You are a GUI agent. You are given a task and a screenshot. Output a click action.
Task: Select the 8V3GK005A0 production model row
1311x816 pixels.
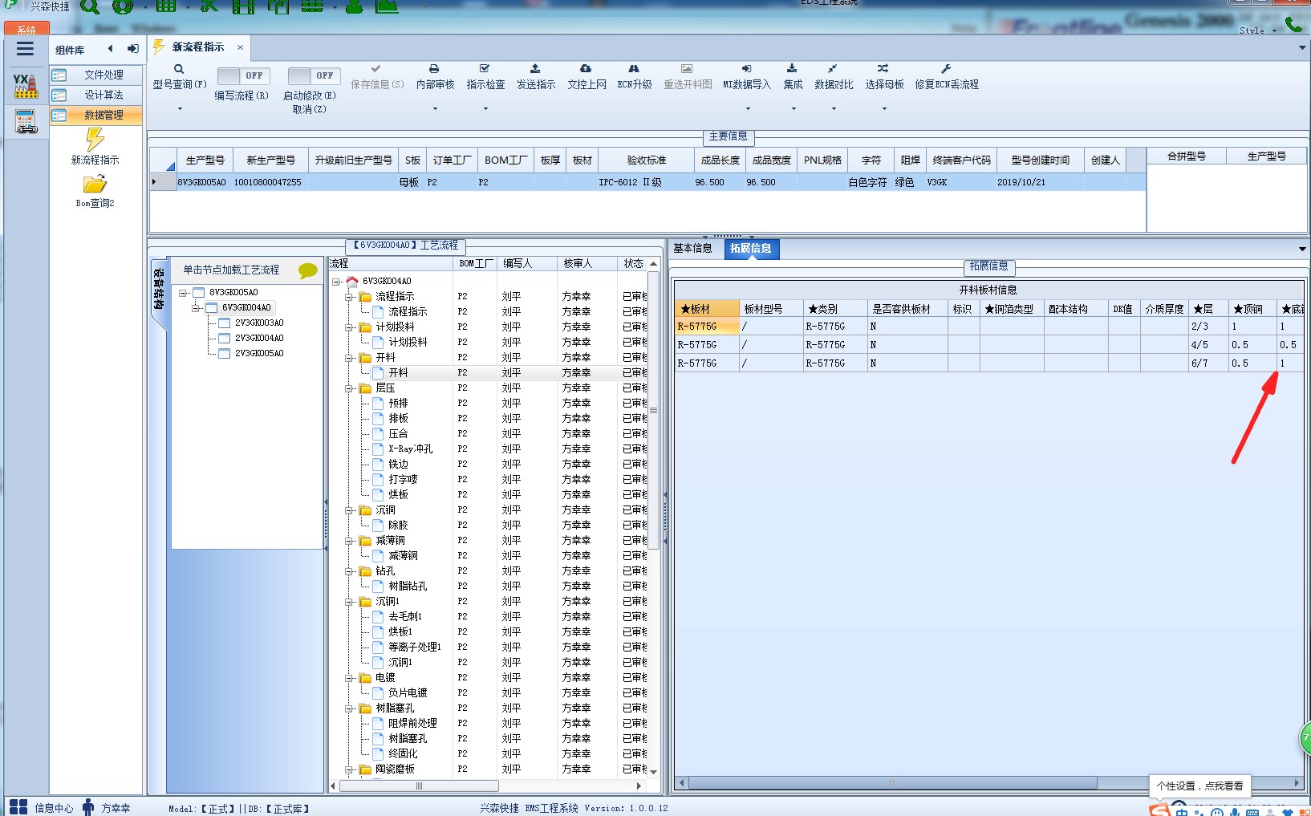pos(648,183)
